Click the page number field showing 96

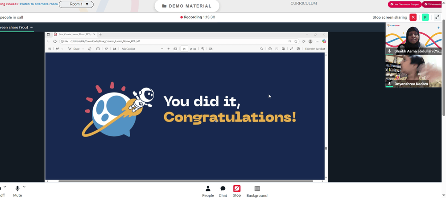point(184,49)
